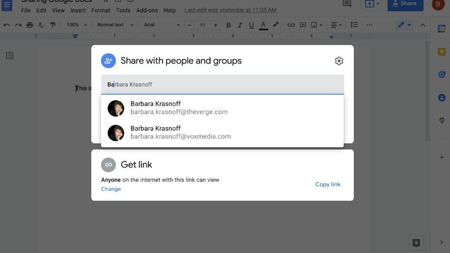Click the Line spacing icon

tap(354, 25)
